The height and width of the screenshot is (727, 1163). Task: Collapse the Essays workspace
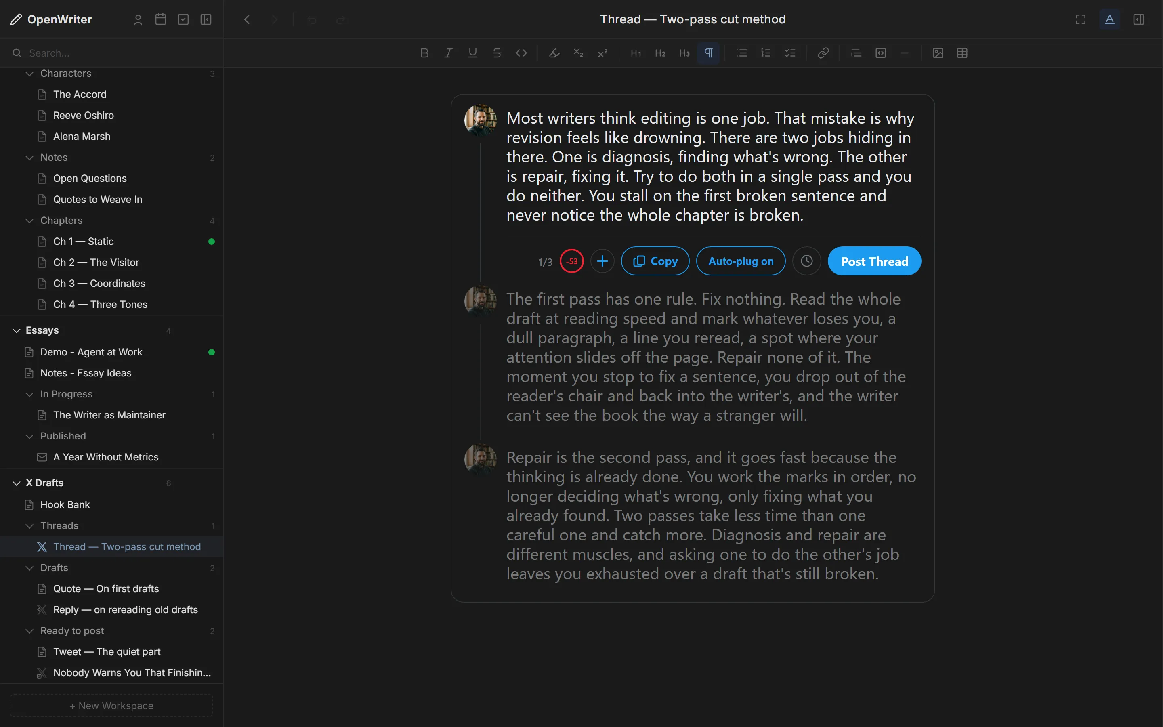pos(16,330)
